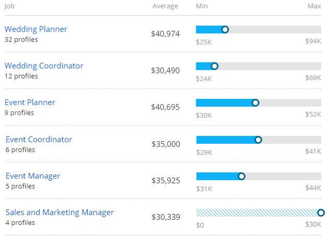Click the Event Planner blue salary bar
This screenshot has width=327, height=238.
[x=225, y=103]
